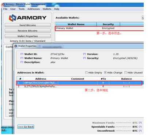The height and width of the screenshot is (135, 148).
Task: Click the Wallet Name help (?) icon
Action: (x=22, y=58)
